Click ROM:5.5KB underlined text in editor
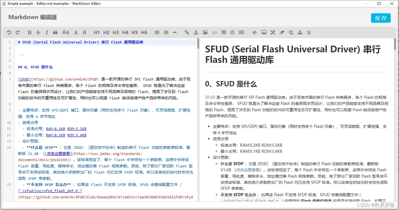This screenshot has width=399, height=210. [77, 129]
